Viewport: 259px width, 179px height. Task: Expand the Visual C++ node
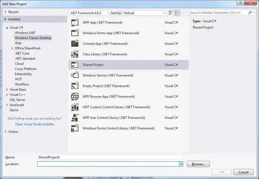pyautogui.click(x=7, y=95)
